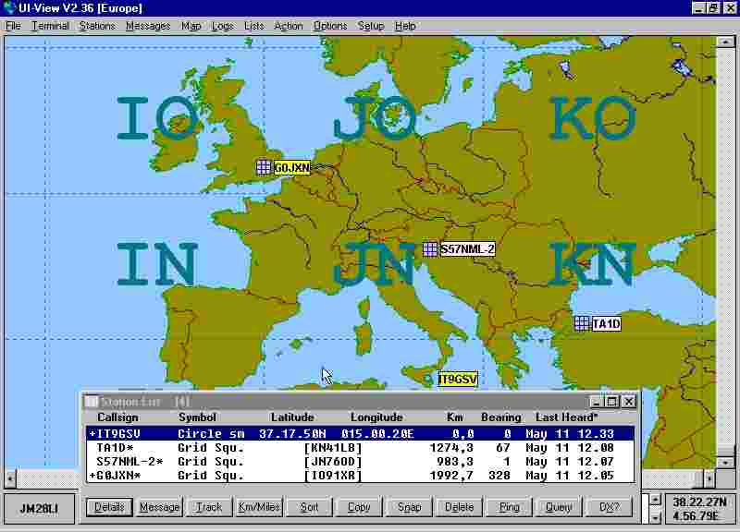Open the Help menu
Image resolution: width=740 pixels, height=532 pixels.
405,26
